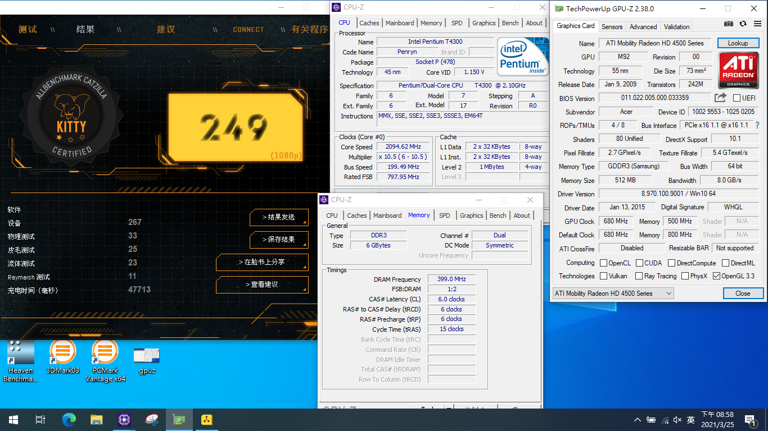Click the pinwheel app icon on taskbar

pyautogui.click(x=152, y=420)
